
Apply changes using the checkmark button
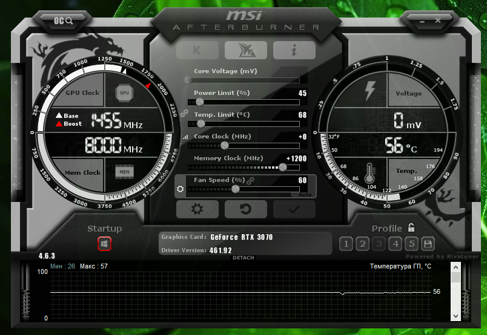click(x=294, y=209)
